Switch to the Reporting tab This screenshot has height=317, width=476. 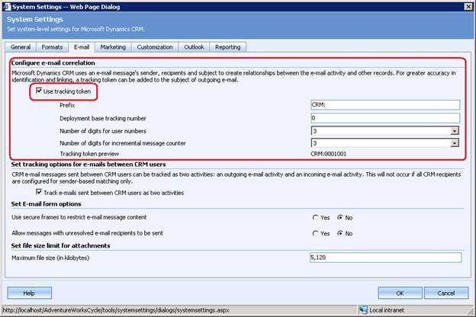(227, 47)
